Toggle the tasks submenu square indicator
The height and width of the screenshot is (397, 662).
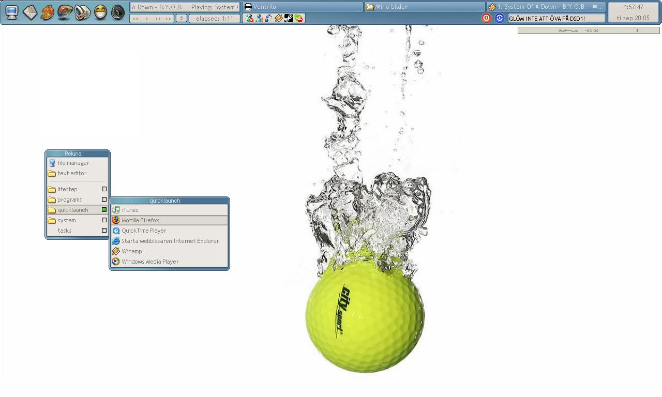click(x=104, y=231)
